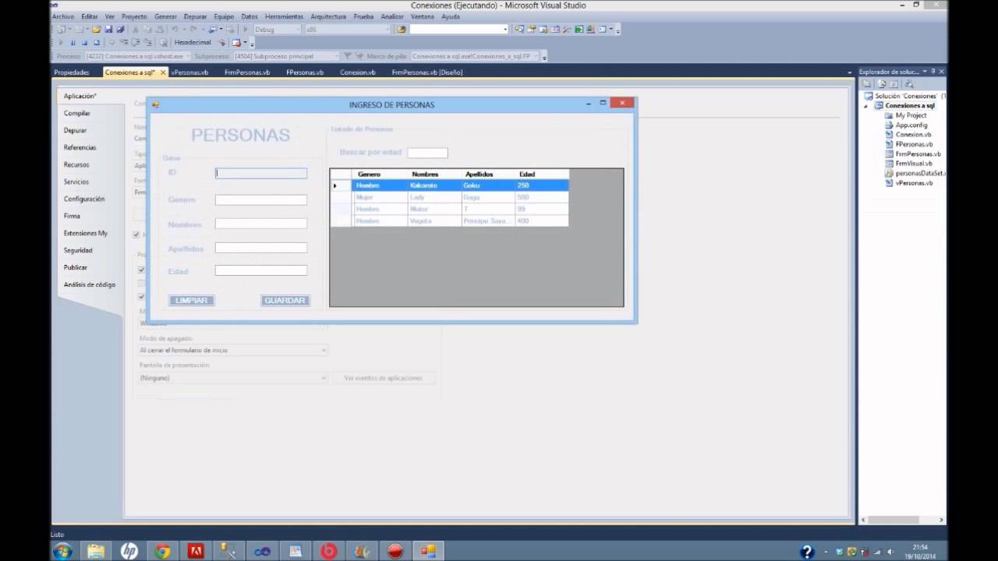Click the Lady Gaga row in grid
The image size is (998, 561).
tap(450, 197)
